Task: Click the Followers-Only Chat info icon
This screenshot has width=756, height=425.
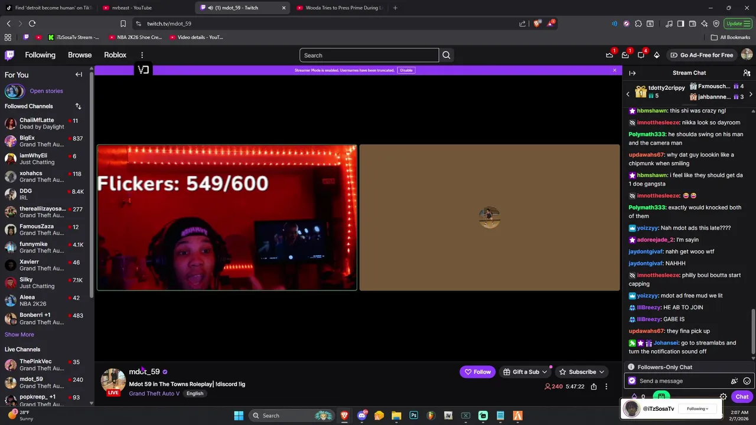Action: coord(631,367)
